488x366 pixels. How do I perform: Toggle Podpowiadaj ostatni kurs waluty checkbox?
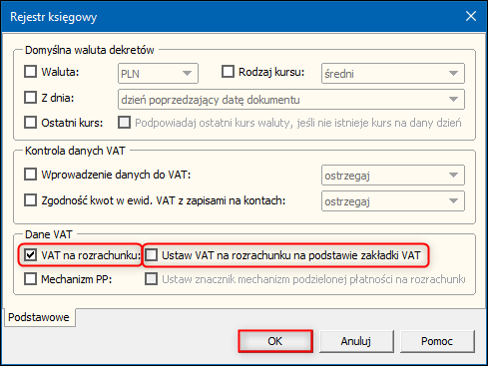(x=124, y=123)
